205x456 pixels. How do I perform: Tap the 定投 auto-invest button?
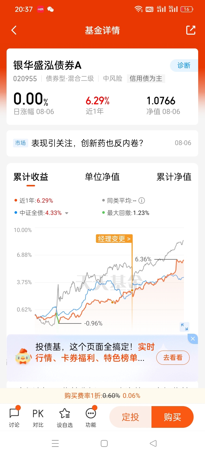click(130, 417)
